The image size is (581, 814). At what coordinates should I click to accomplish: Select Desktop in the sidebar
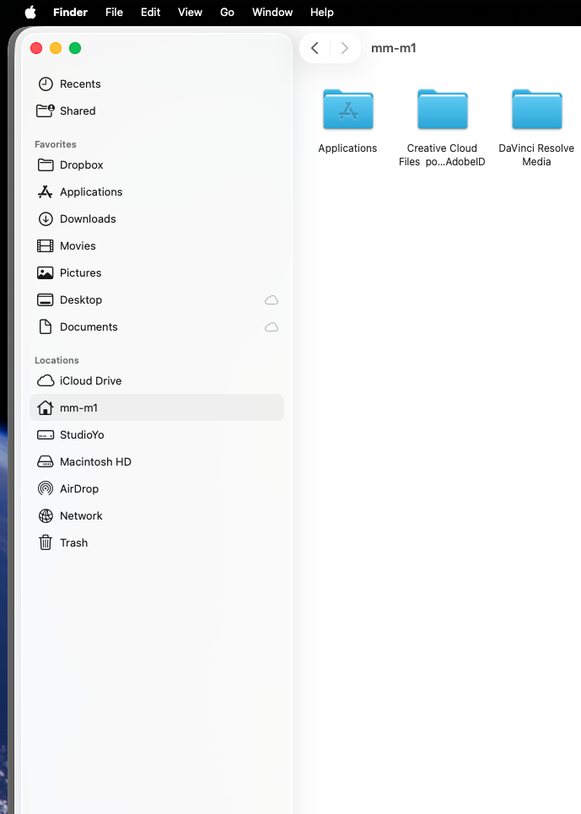point(157,300)
